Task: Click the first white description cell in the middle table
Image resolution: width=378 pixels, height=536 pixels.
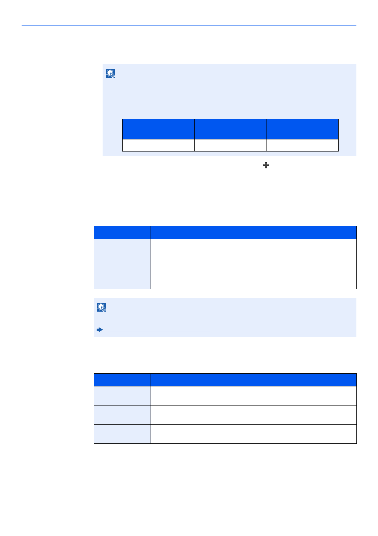Action: pyautogui.click(x=253, y=248)
